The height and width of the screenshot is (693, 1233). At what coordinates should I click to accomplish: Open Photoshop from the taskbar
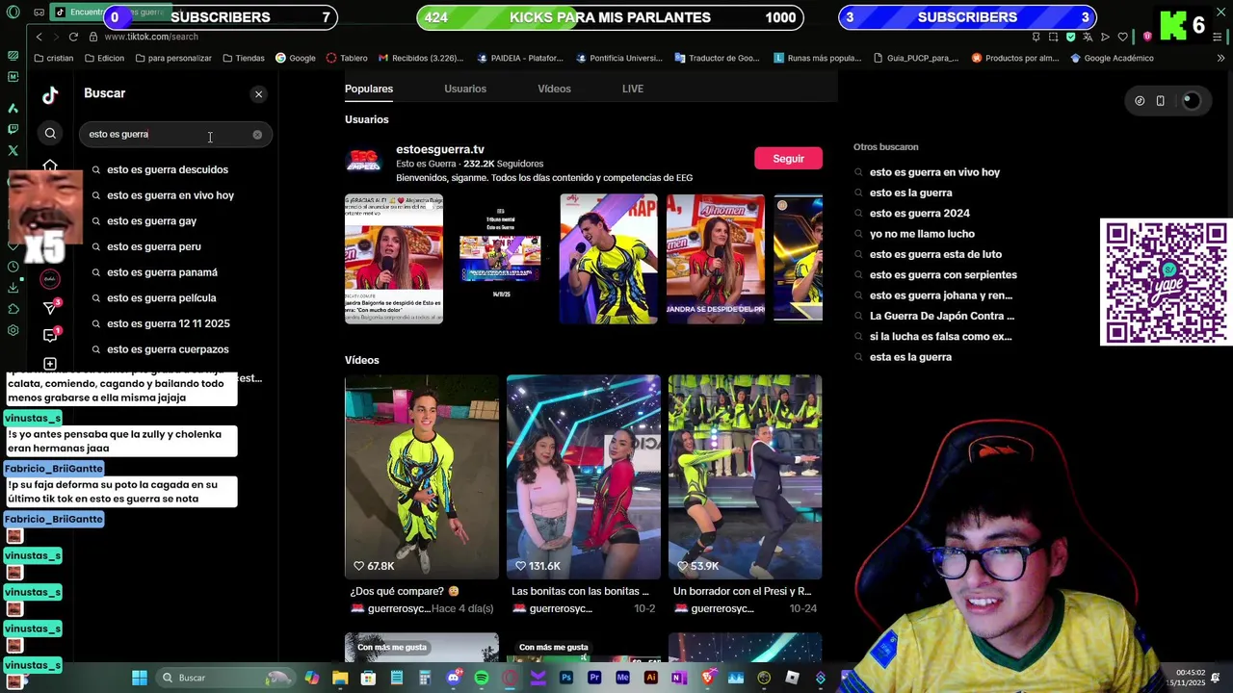566,678
